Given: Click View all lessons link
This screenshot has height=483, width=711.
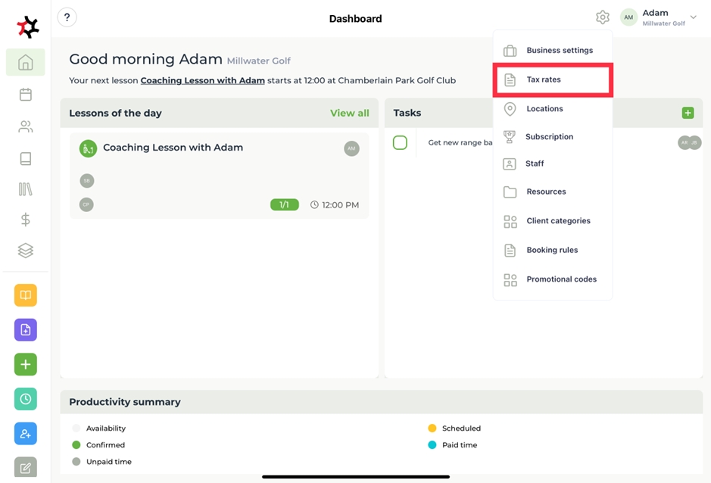Looking at the screenshot, I should click(x=349, y=113).
